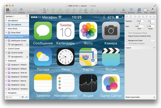This screenshot has height=108, width=161.
Task: Click the magnifier zoom icon
Action: (44, 10)
